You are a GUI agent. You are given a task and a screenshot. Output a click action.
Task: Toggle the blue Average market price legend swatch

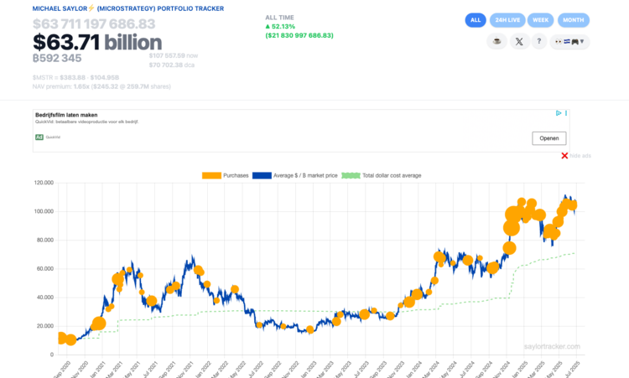coord(262,175)
